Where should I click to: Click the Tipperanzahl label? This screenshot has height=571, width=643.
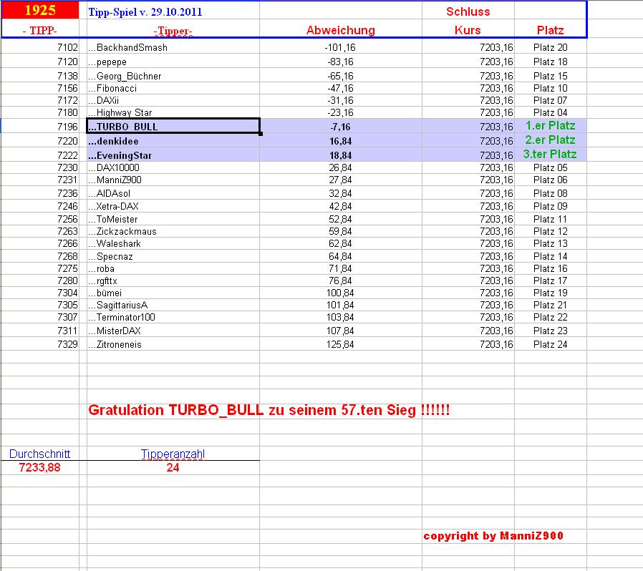[x=174, y=453]
